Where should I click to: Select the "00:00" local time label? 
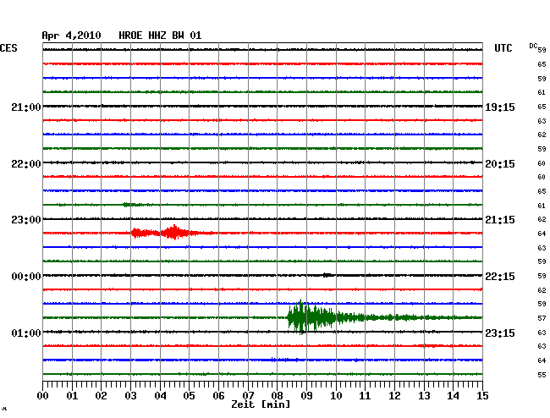tap(26, 277)
